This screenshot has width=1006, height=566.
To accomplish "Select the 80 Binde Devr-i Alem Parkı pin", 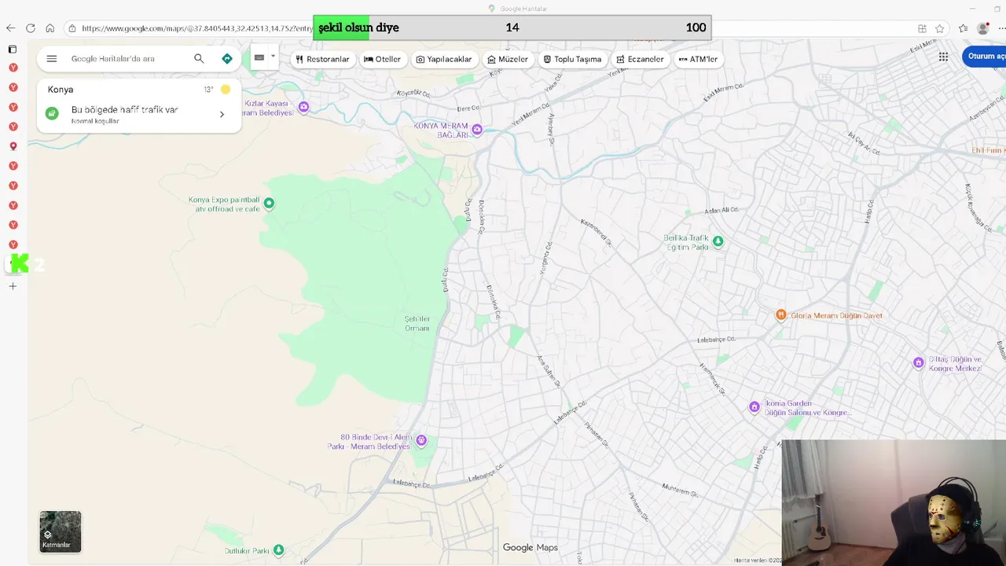I will 421,440.
